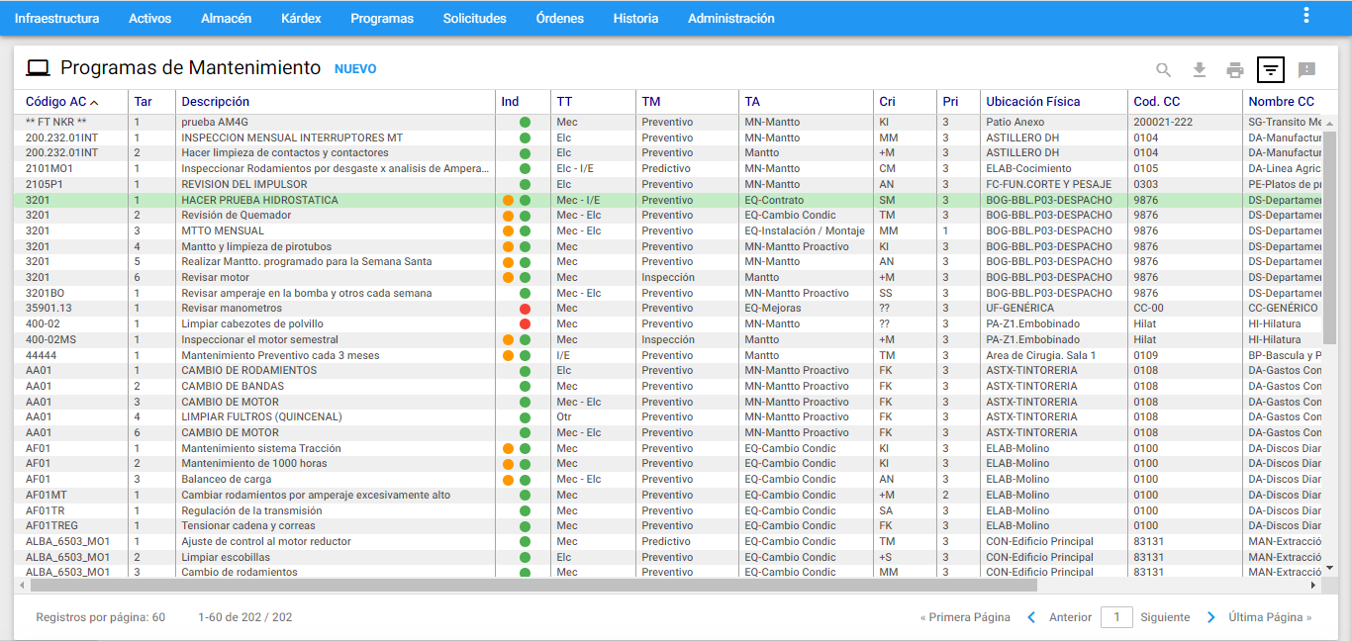
Task: Click the horizontal scroll right arrow
Action: [1313, 585]
